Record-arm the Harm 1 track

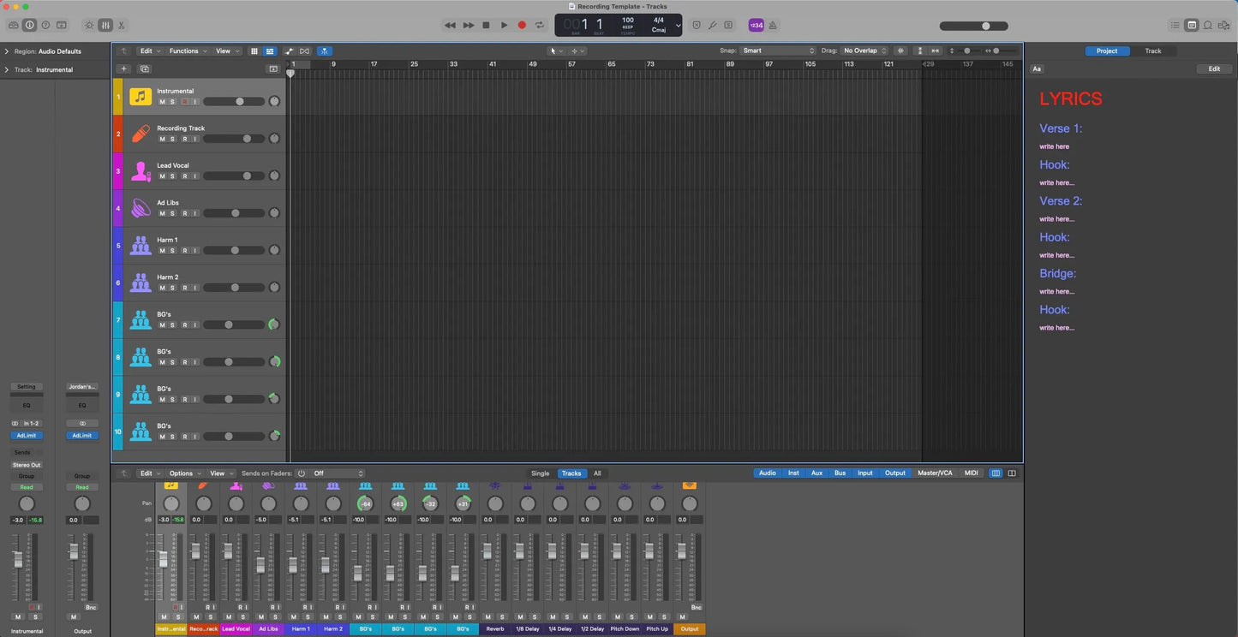[183, 250]
